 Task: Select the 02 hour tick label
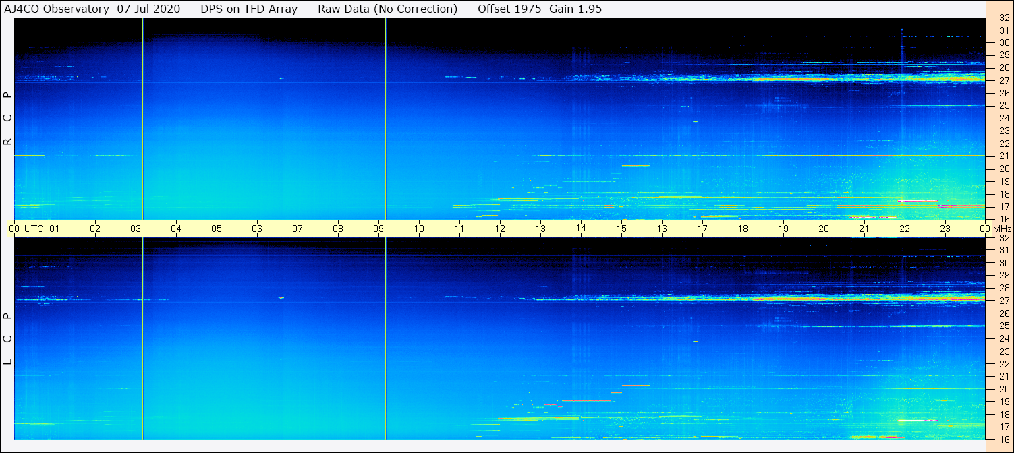point(95,229)
